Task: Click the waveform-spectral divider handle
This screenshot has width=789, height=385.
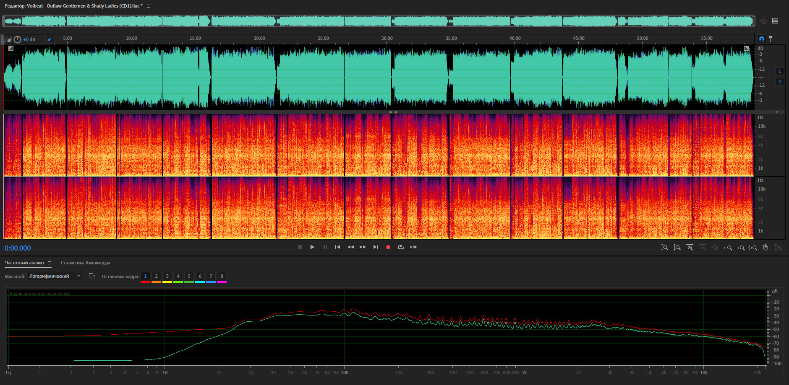Action: coord(394,112)
